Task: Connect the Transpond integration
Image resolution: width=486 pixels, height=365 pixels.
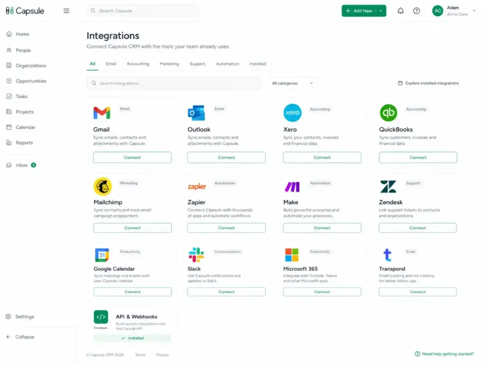Action: pyautogui.click(x=418, y=292)
